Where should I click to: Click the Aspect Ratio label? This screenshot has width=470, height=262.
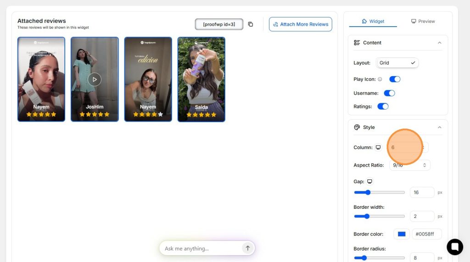[x=369, y=165]
